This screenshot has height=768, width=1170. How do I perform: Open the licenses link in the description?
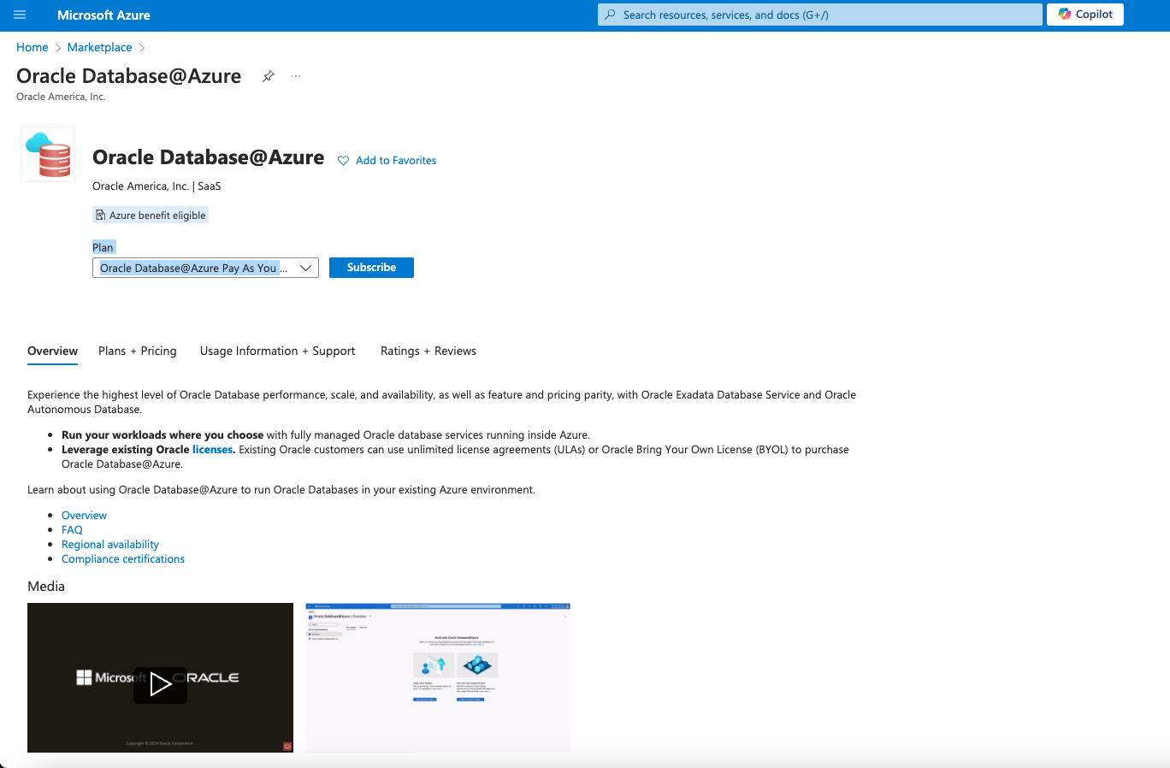tap(212, 449)
